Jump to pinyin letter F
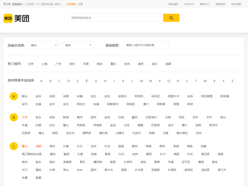This screenshot has width=248, height=186. coord(87,81)
